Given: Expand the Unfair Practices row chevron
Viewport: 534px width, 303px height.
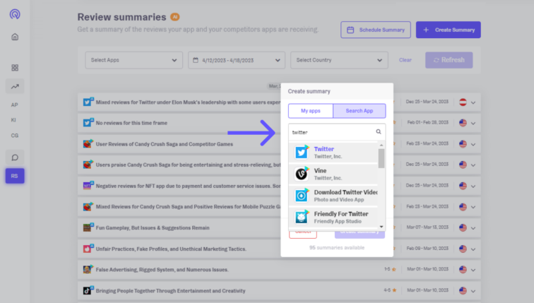Looking at the screenshot, I should click(473, 249).
